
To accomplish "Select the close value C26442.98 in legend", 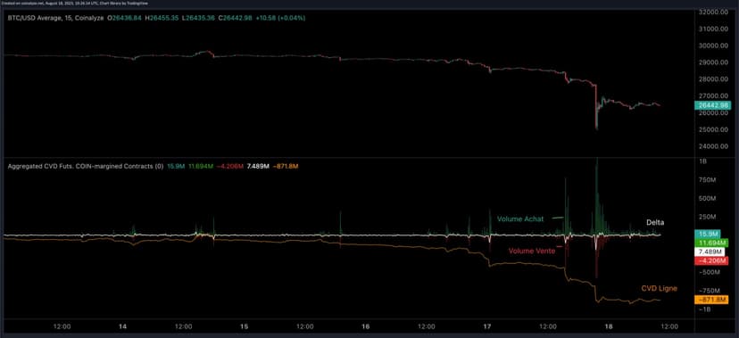I will (235, 18).
